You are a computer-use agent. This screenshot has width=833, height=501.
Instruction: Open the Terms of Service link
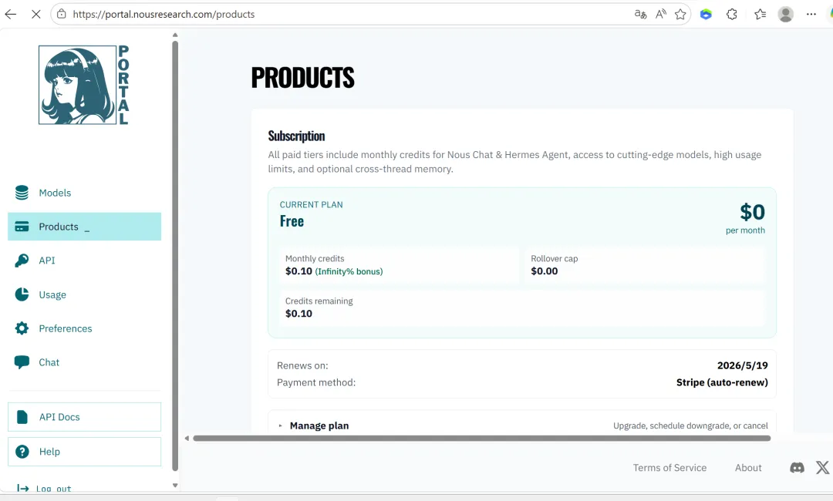pos(669,468)
